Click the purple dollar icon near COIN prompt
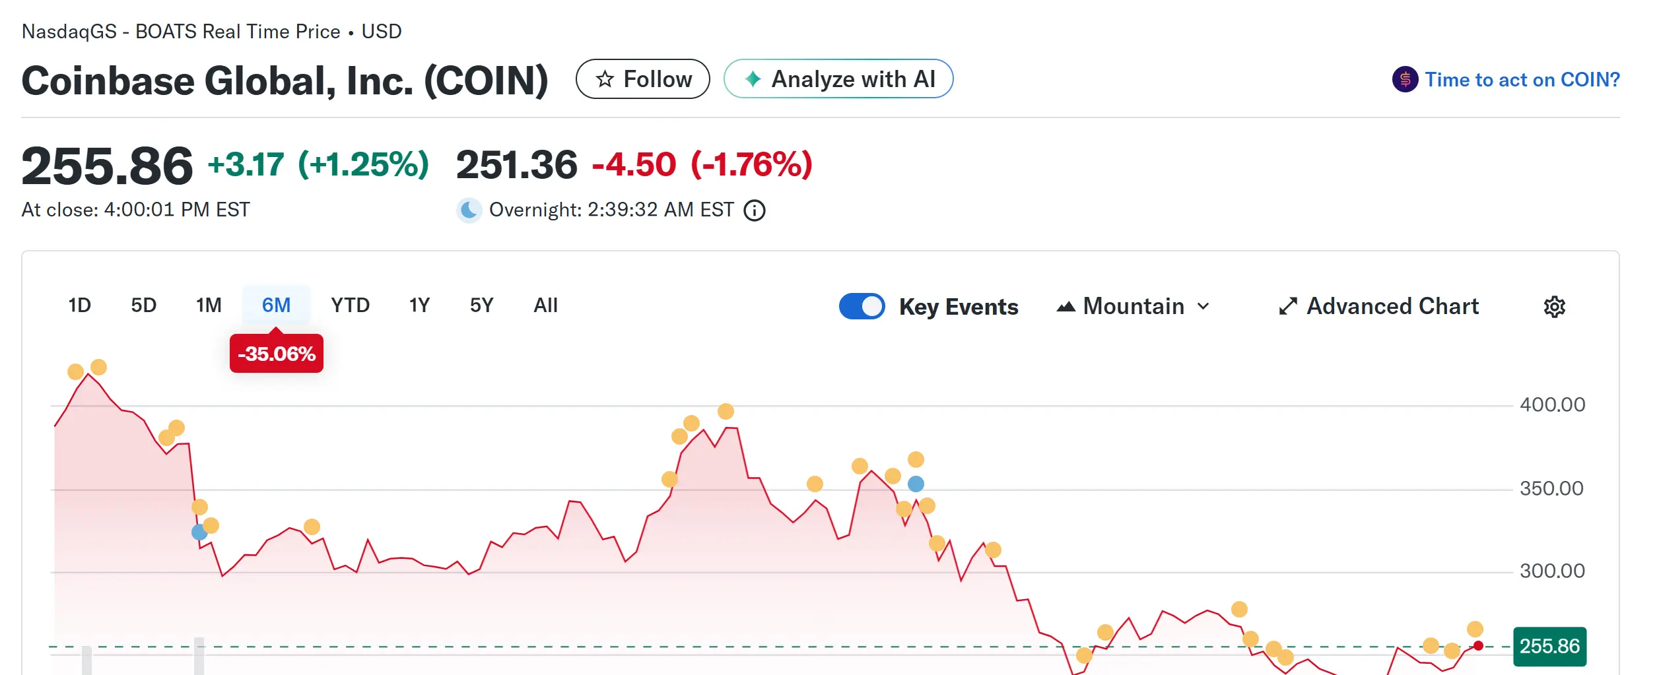1659x675 pixels. pos(1405,80)
